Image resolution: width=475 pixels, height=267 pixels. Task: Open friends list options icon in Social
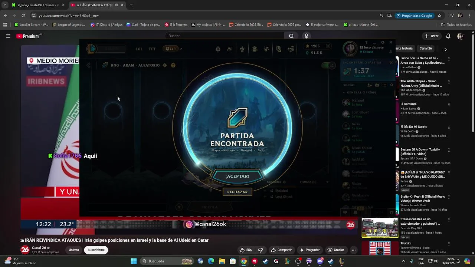tap(384, 85)
